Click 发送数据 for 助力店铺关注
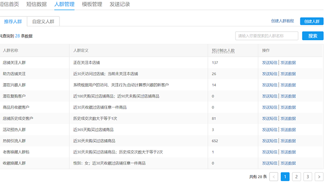Viewport: 328px width, 183px height. pos(288,74)
